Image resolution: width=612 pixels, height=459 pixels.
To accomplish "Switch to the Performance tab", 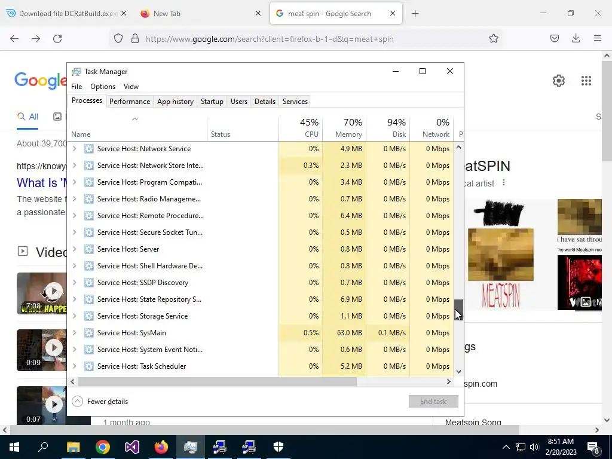I will [x=130, y=102].
